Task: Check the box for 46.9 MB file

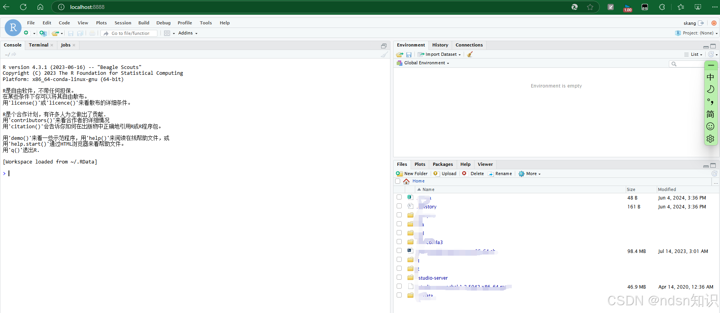Action: [x=399, y=286]
